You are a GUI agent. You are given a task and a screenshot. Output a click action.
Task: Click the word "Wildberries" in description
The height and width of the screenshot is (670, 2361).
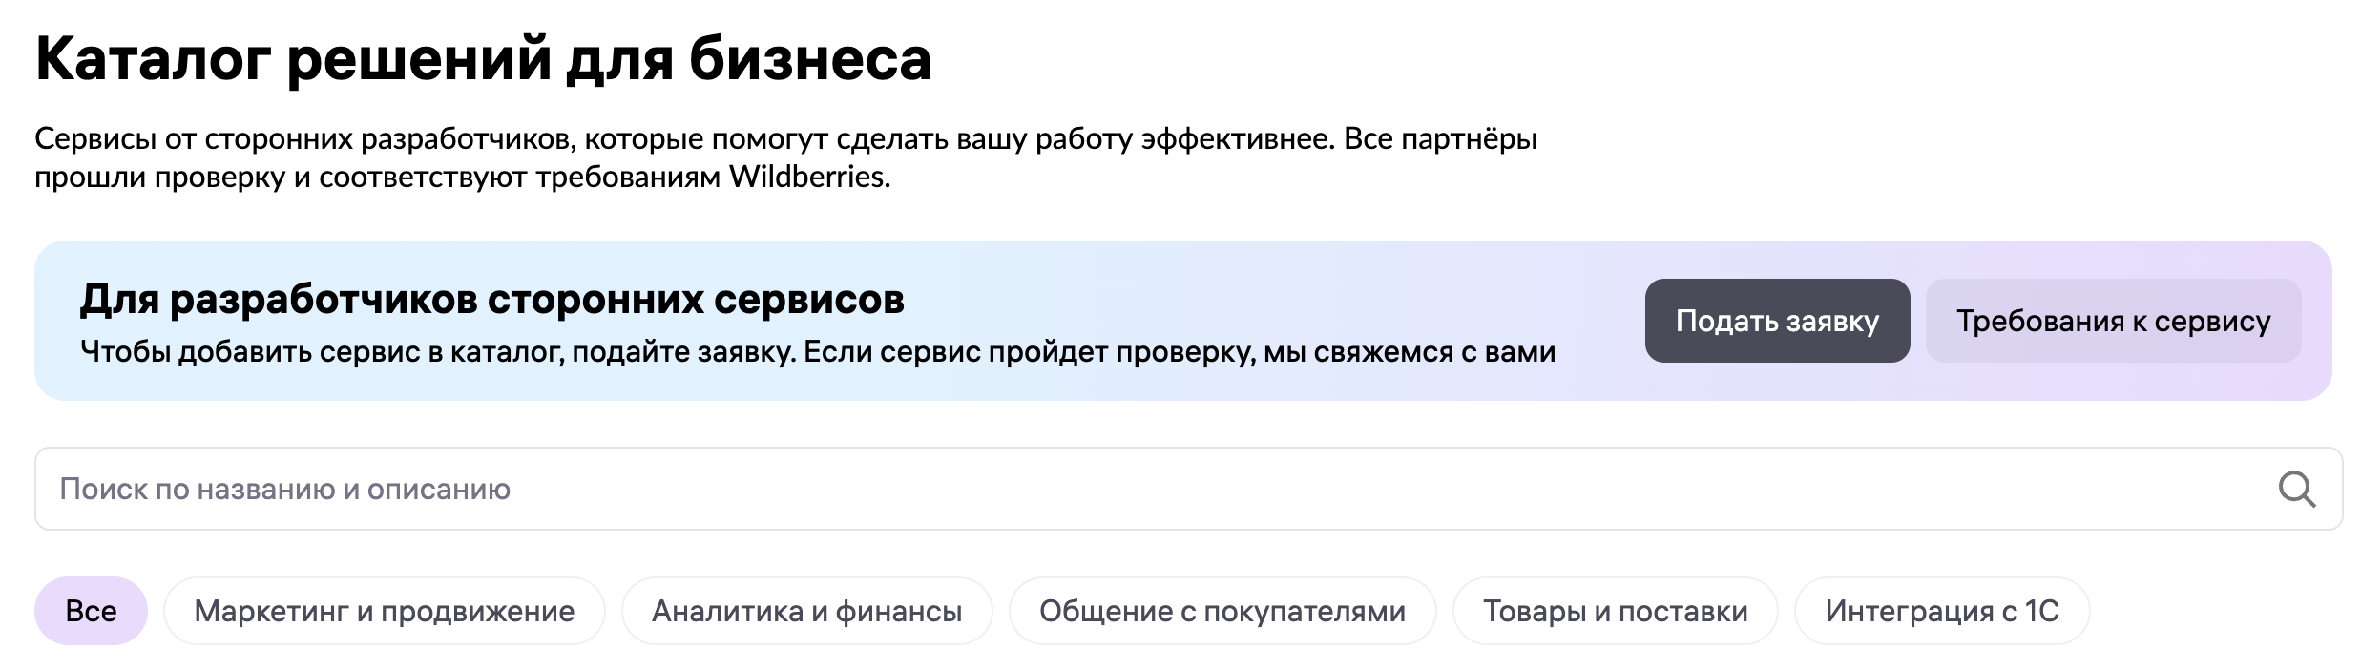coord(806,178)
